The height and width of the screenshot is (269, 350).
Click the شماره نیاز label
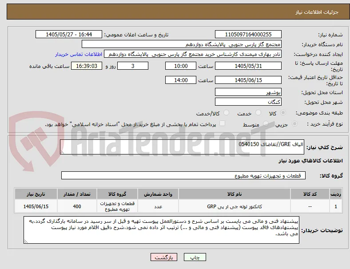click(x=330, y=35)
